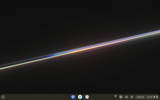Stop recording via the red dot indicator
The height and width of the screenshot is (100, 160).
pyautogui.click(x=115, y=96)
